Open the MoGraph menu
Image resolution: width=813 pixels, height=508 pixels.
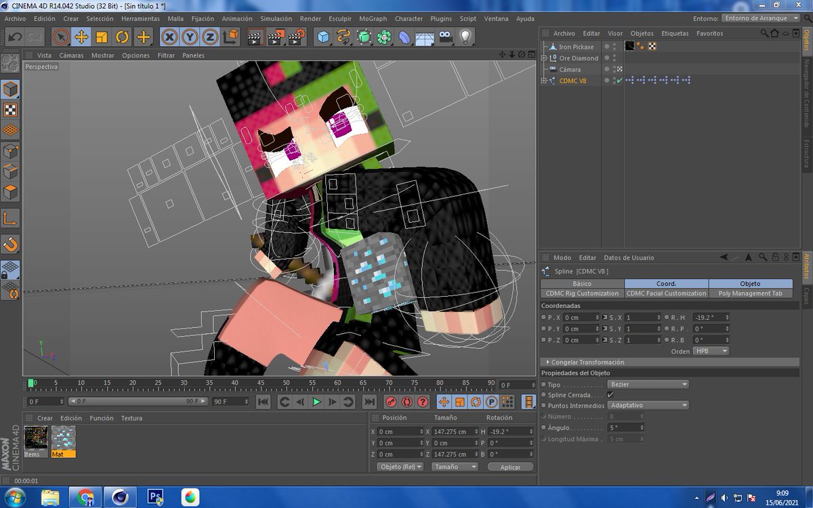(x=373, y=18)
